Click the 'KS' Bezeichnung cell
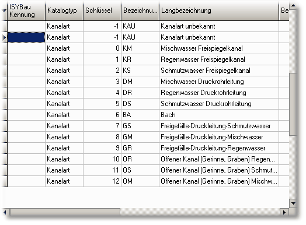 [140, 71]
